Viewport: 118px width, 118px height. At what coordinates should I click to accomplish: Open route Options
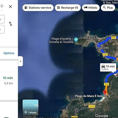pyautogui.click(x=9, y=53)
